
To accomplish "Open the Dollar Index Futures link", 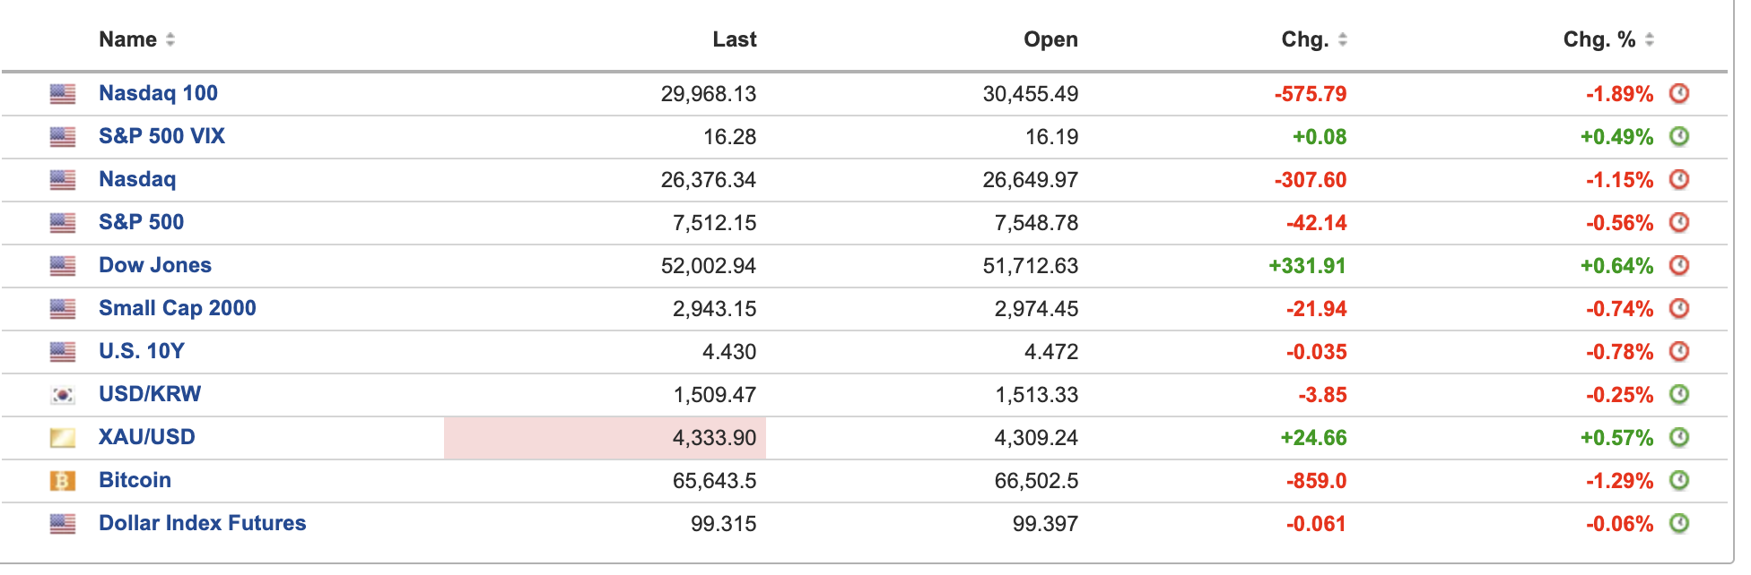I will tap(203, 523).
